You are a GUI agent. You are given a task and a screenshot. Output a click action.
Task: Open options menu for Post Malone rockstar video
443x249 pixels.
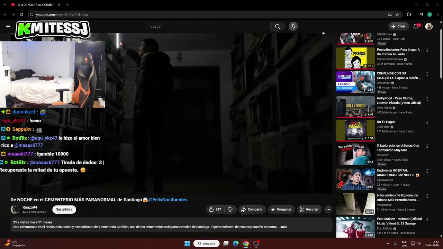click(x=427, y=219)
